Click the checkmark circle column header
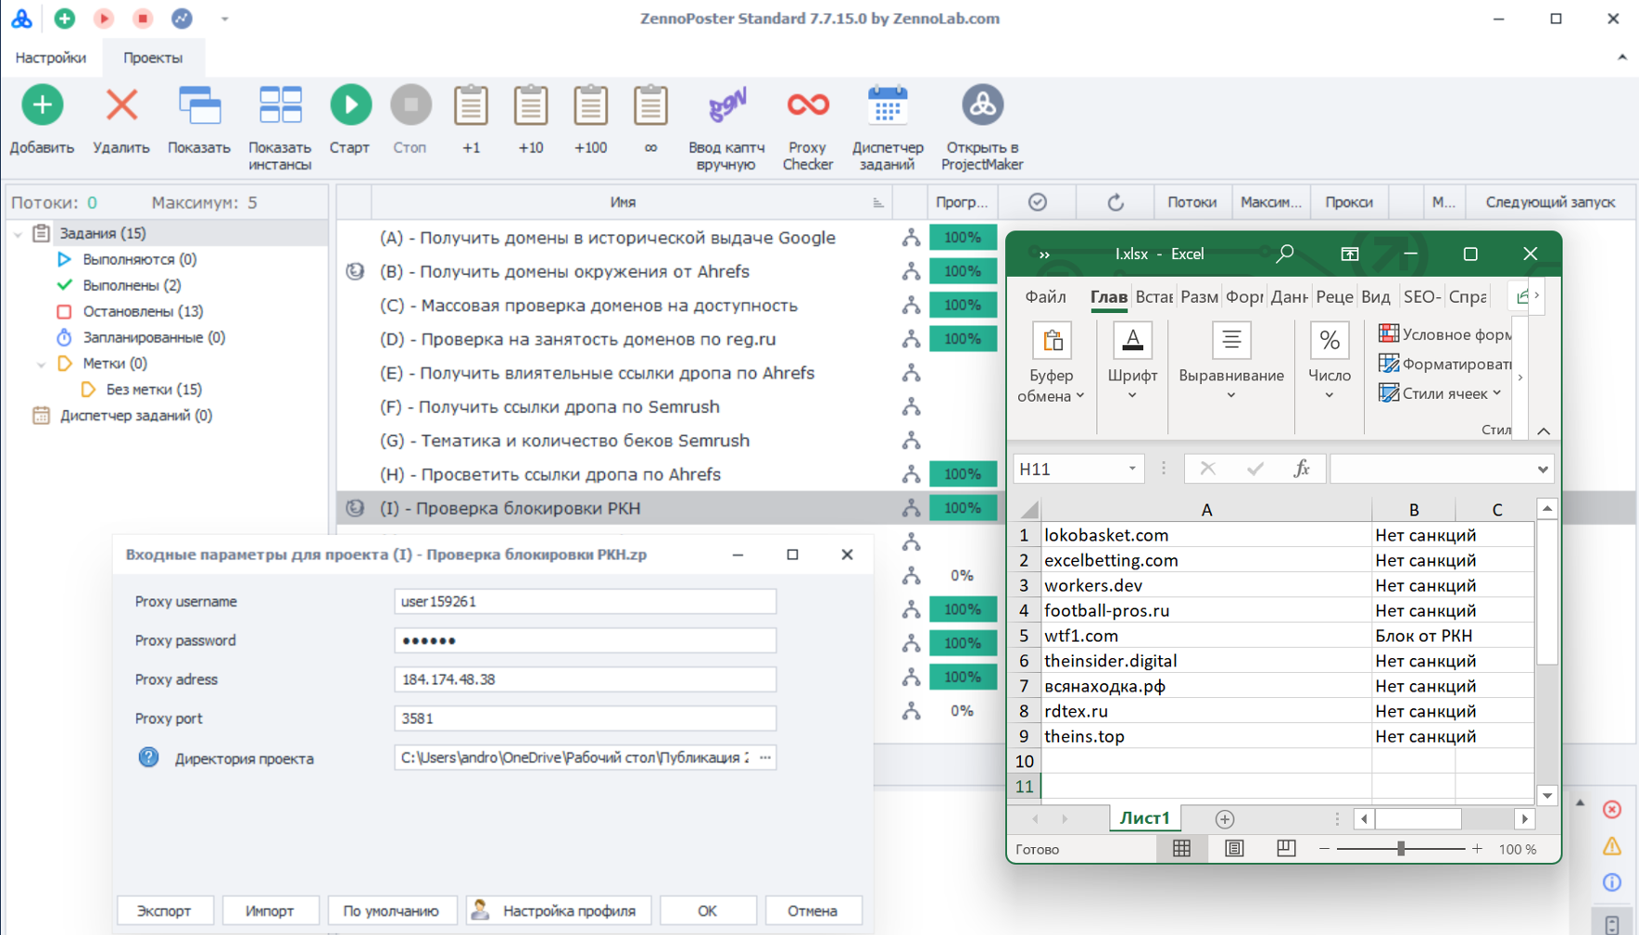1639x935 pixels. click(1038, 203)
